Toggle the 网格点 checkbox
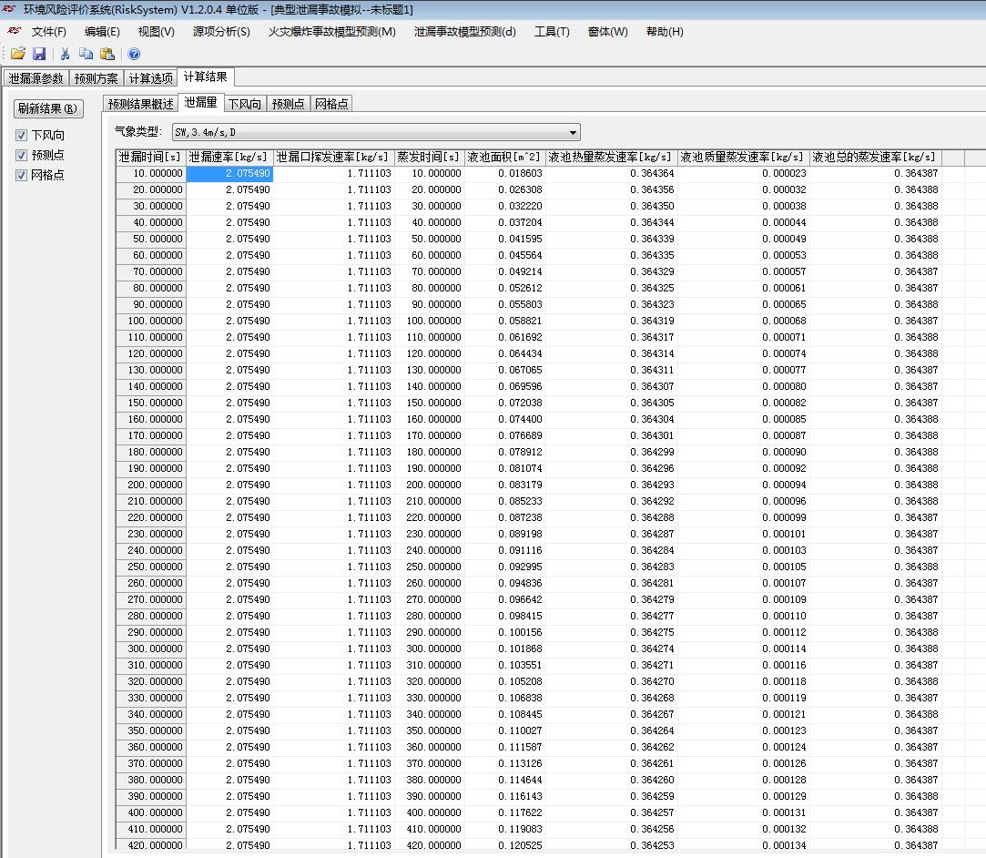Screen dimensions: 986x858 click(x=21, y=176)
